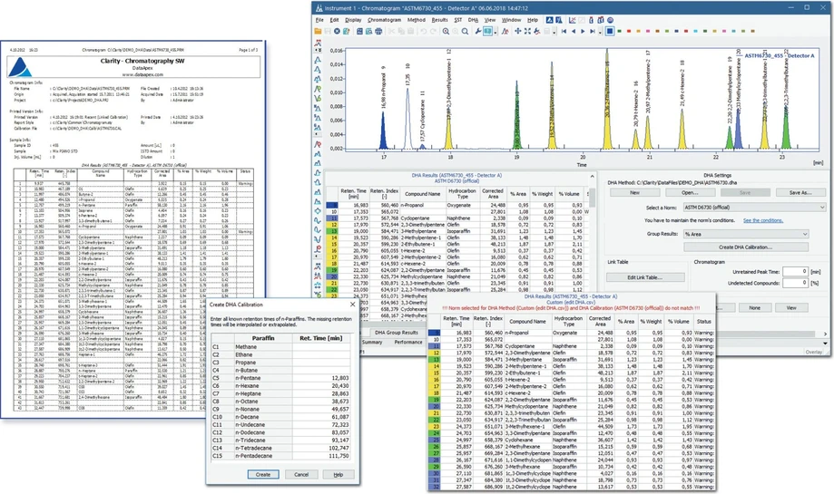Click the zoom in magnifier icon
Viewport: 834px width, 494px height.
pos(446,31)
